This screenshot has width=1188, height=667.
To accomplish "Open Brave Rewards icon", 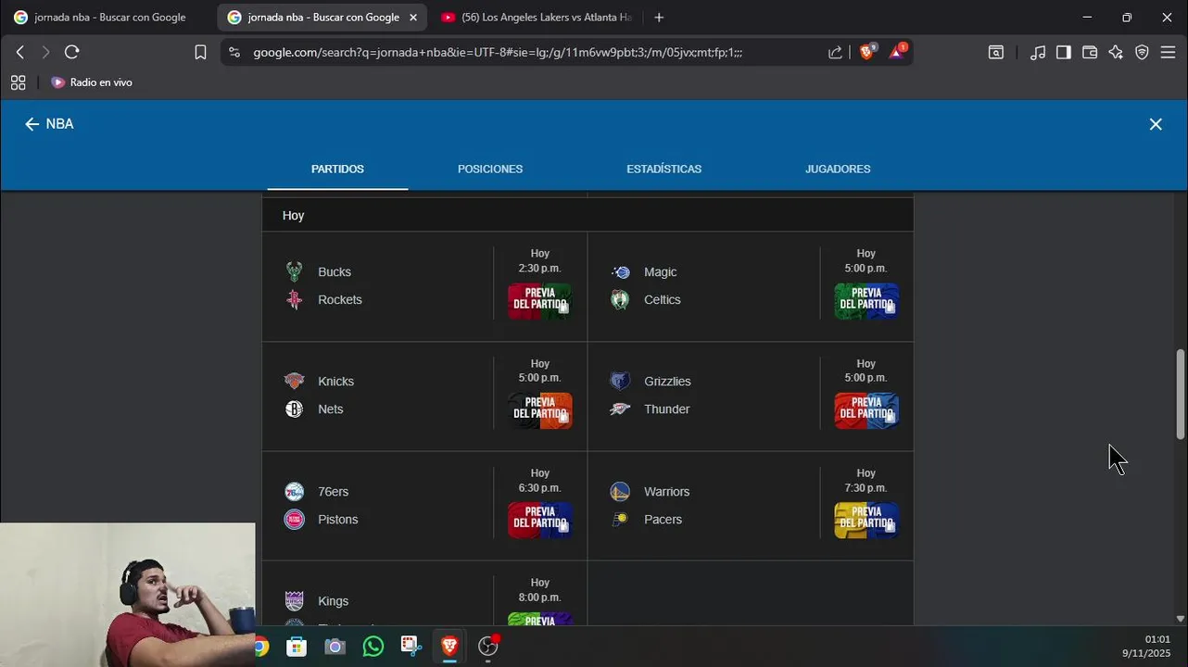I will coord(897,52).
